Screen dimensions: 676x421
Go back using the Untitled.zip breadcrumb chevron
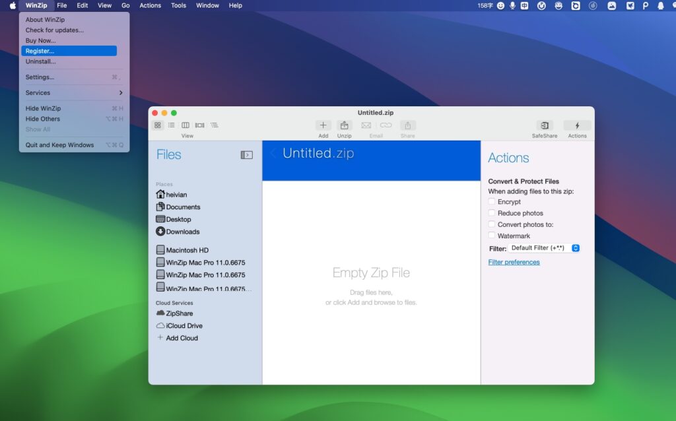click(273, 152)
